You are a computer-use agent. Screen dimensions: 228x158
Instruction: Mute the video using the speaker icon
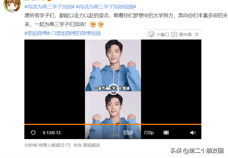(x=193, y=133)
